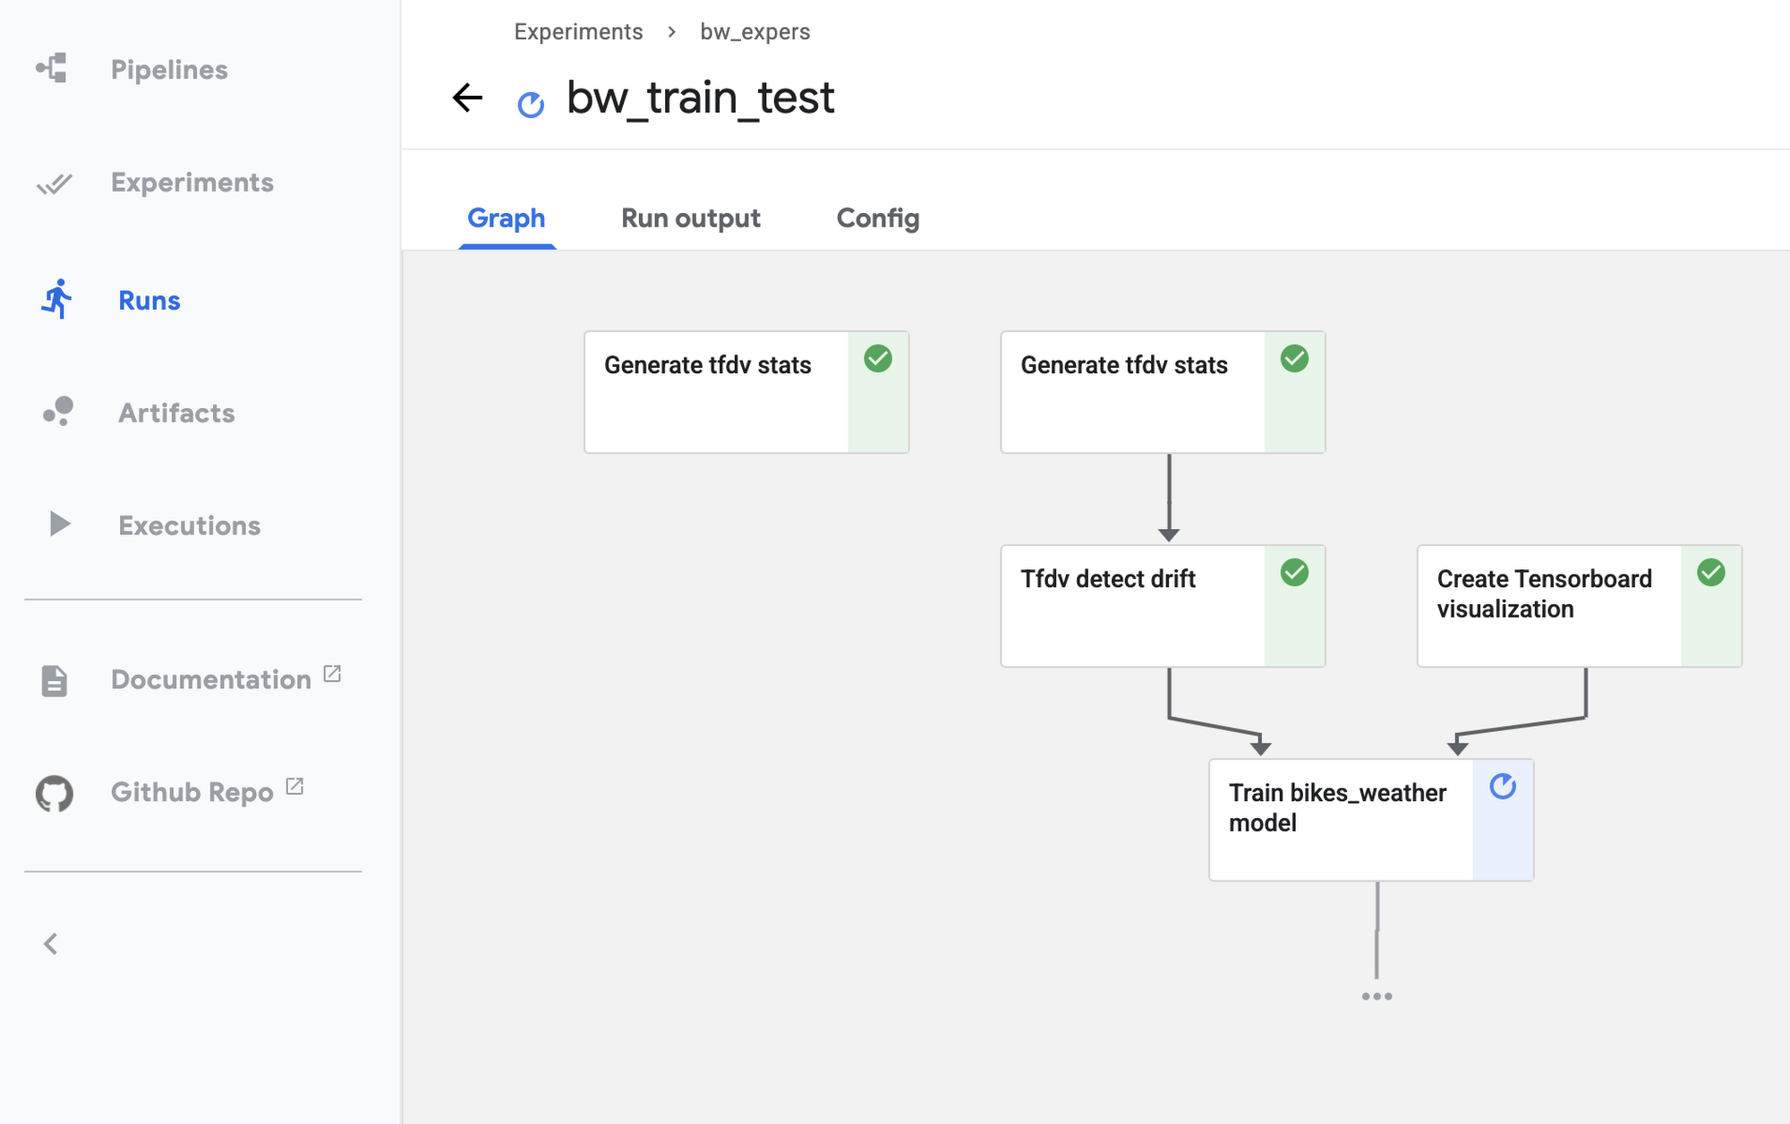Screen dimensions: 1790x1124
Task: Open Artifacts in the sidebar
Action: pos(176,413)
